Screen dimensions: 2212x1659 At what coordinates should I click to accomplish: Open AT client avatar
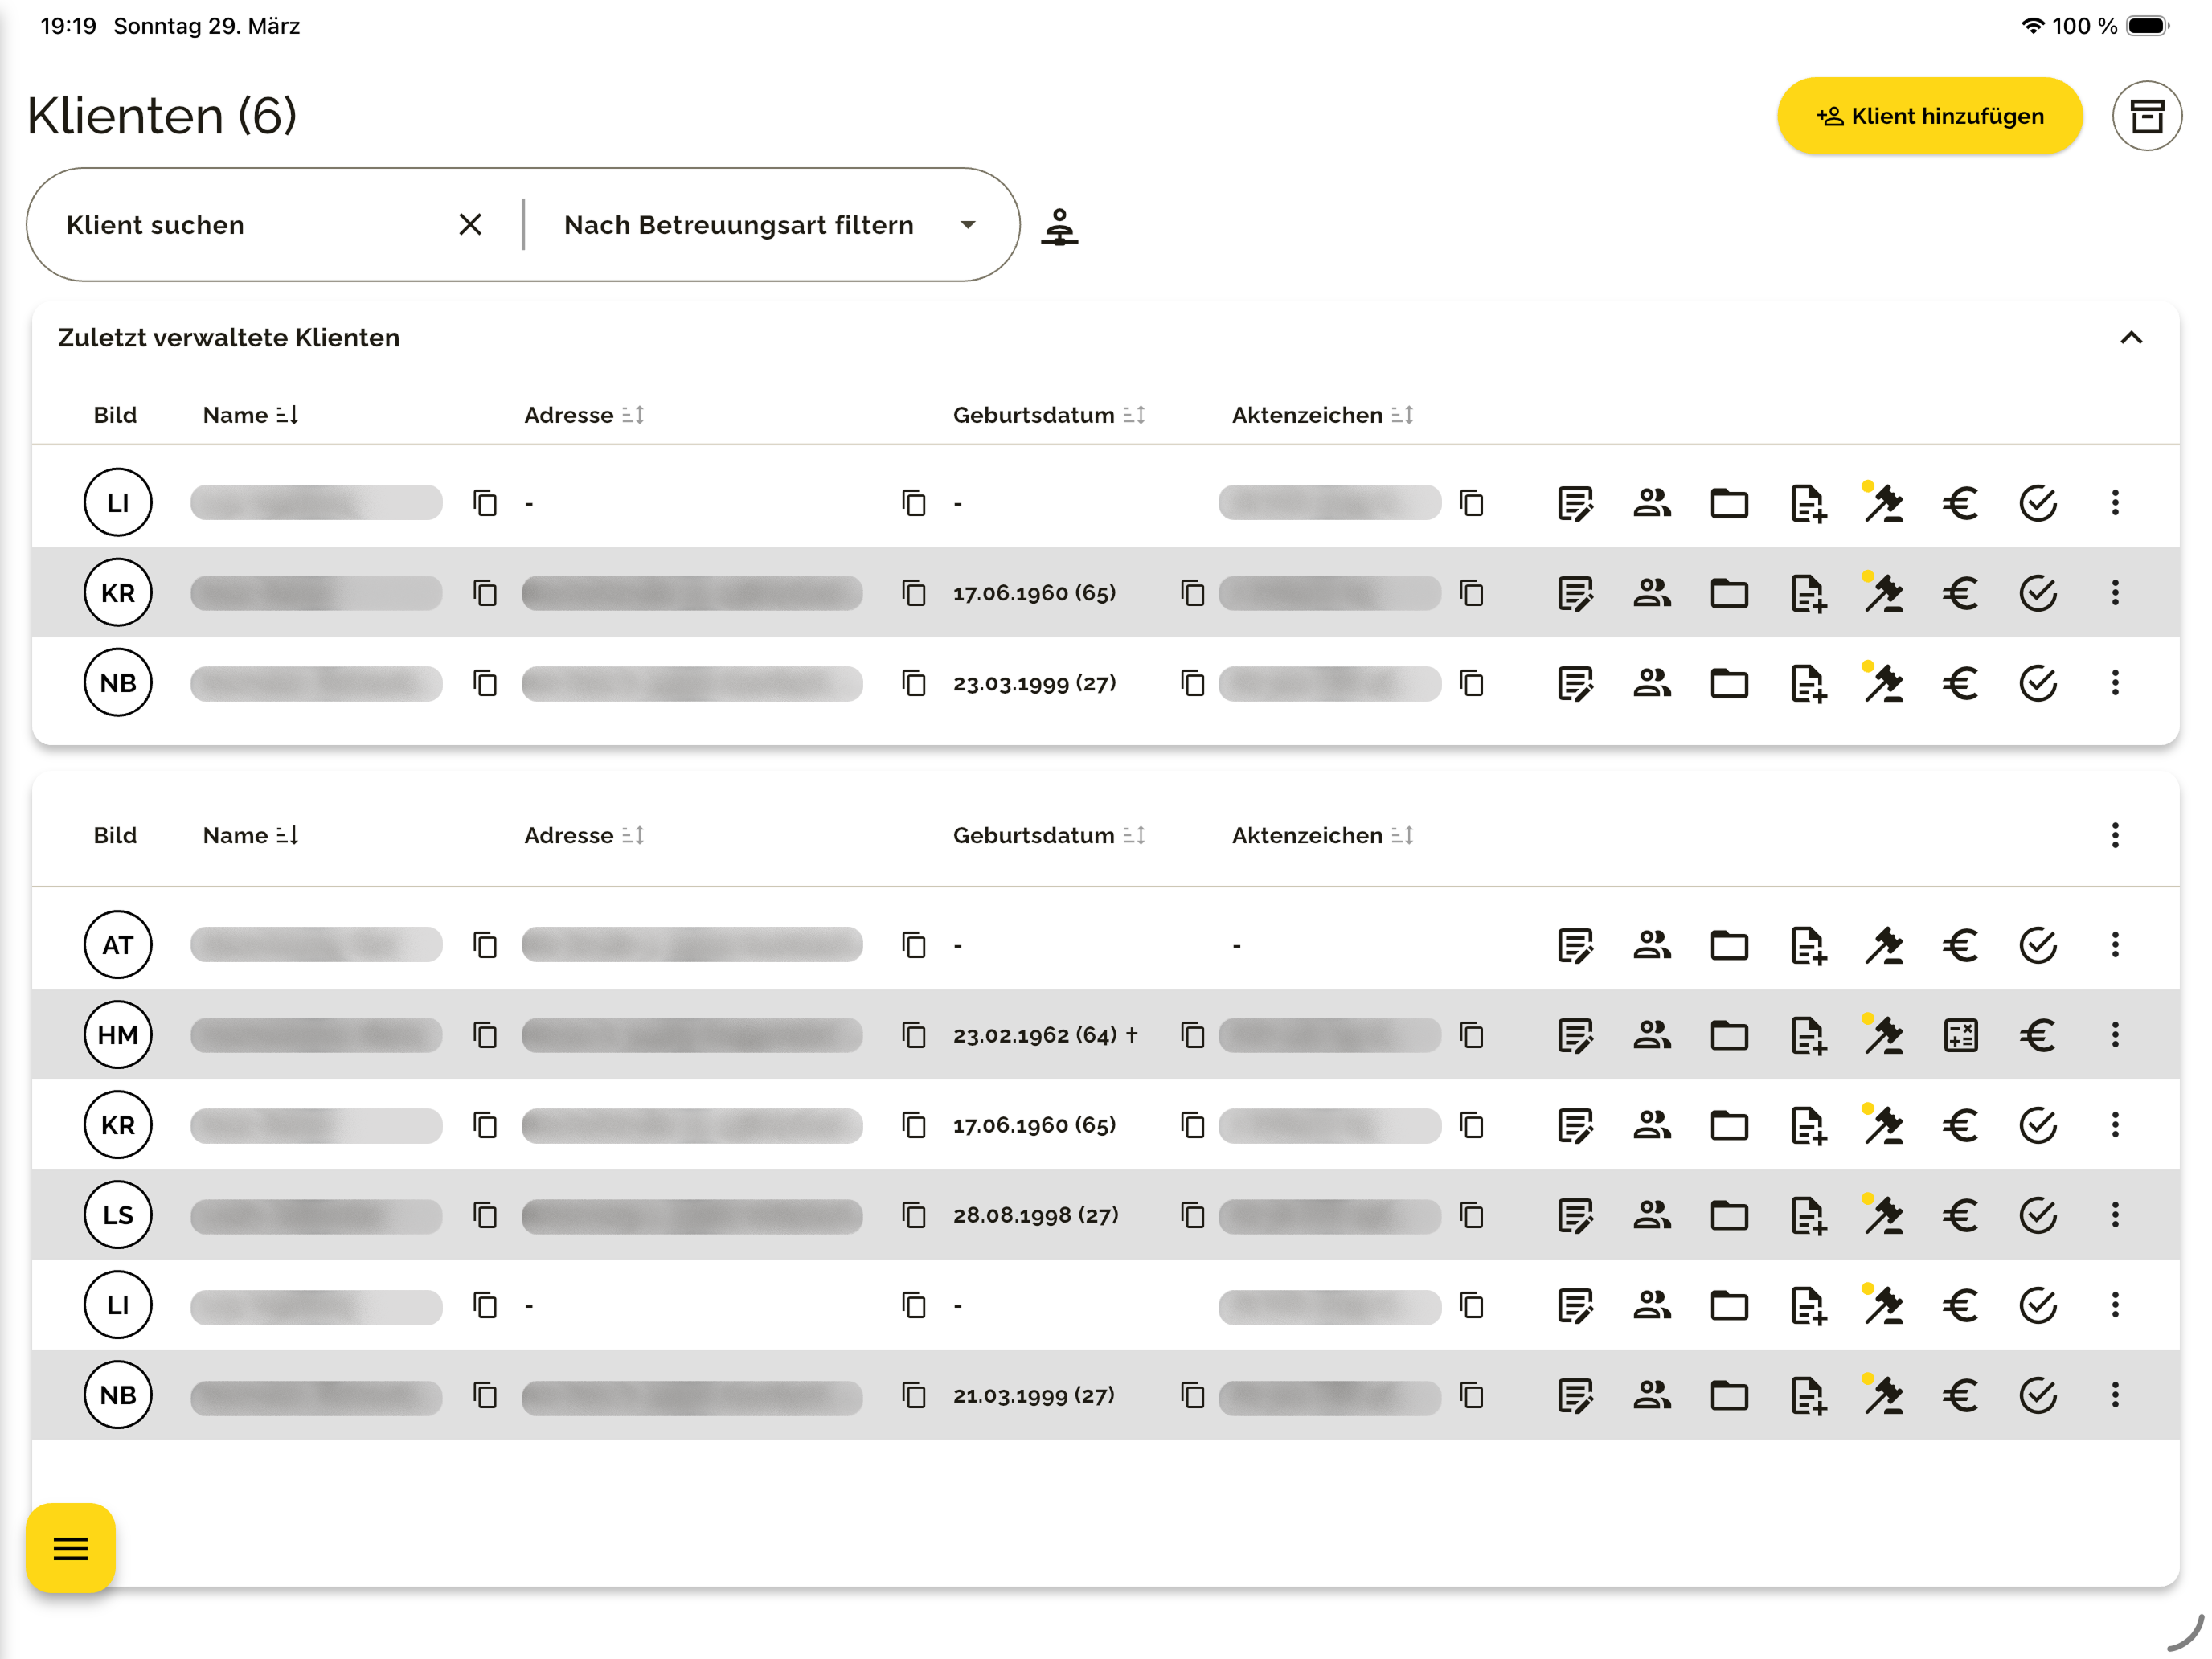click(118, 944)
